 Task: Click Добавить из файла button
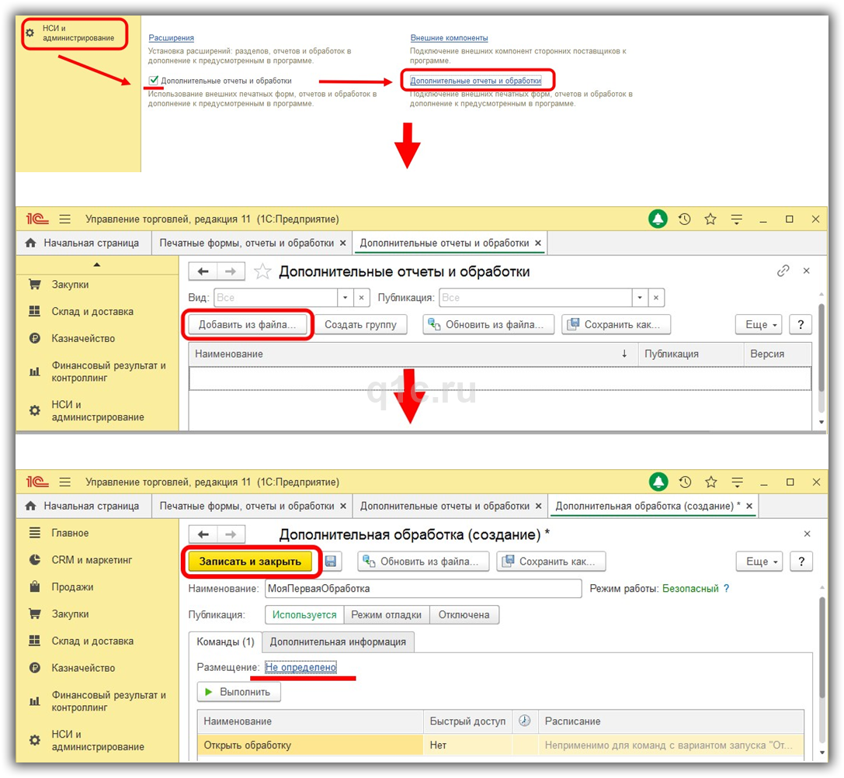click(247, 325)
